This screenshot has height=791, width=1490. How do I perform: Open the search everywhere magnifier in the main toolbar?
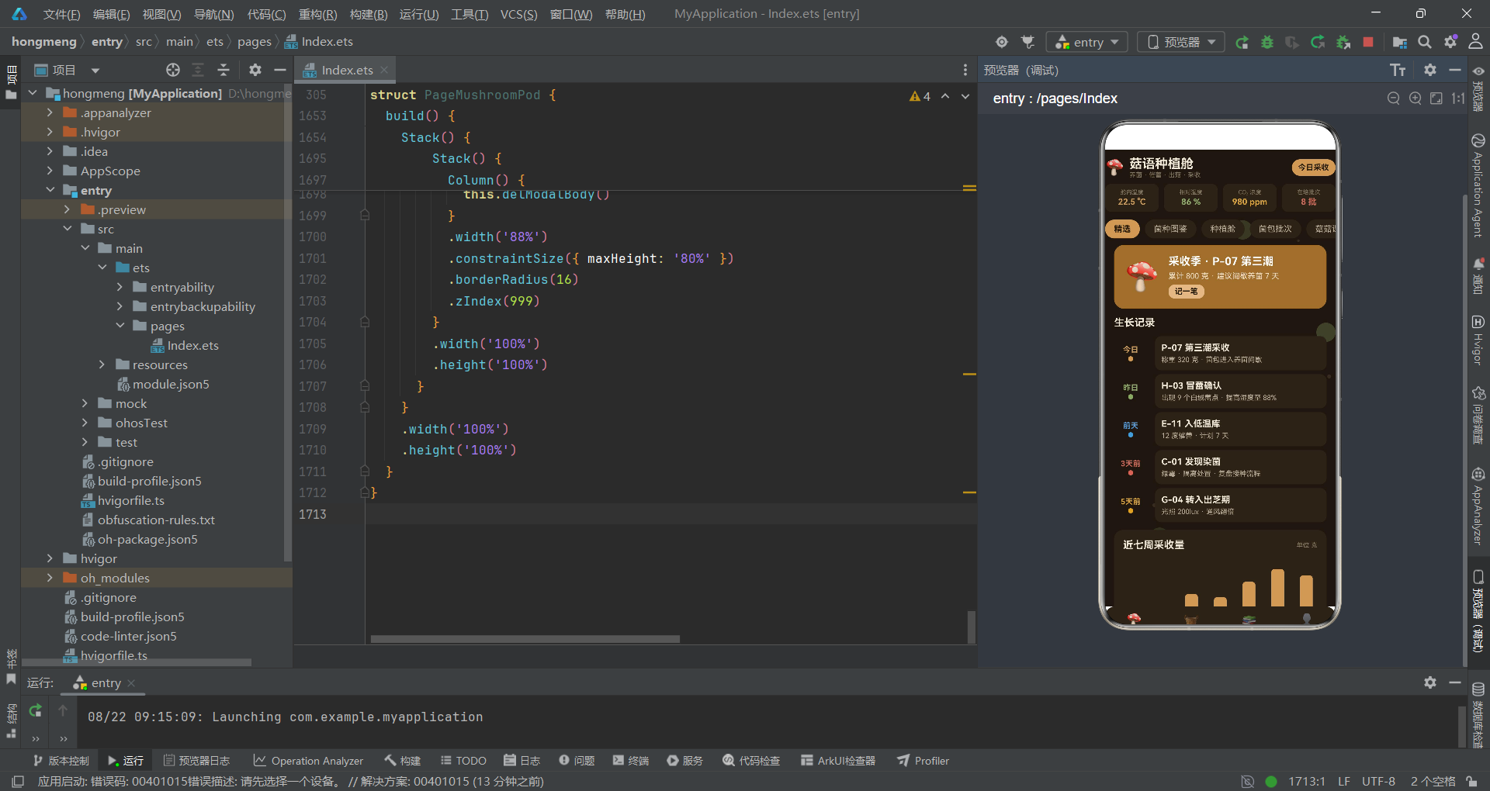[1425, 42]
